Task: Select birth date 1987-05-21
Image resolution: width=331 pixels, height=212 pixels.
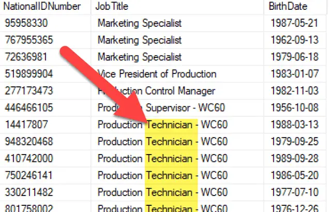Action: 295,23
